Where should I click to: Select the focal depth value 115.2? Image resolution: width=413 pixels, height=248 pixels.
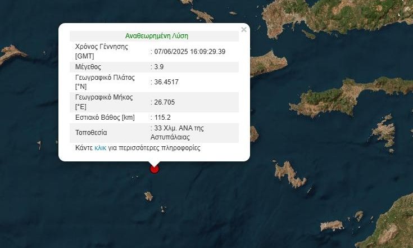(x=161, y=118)
